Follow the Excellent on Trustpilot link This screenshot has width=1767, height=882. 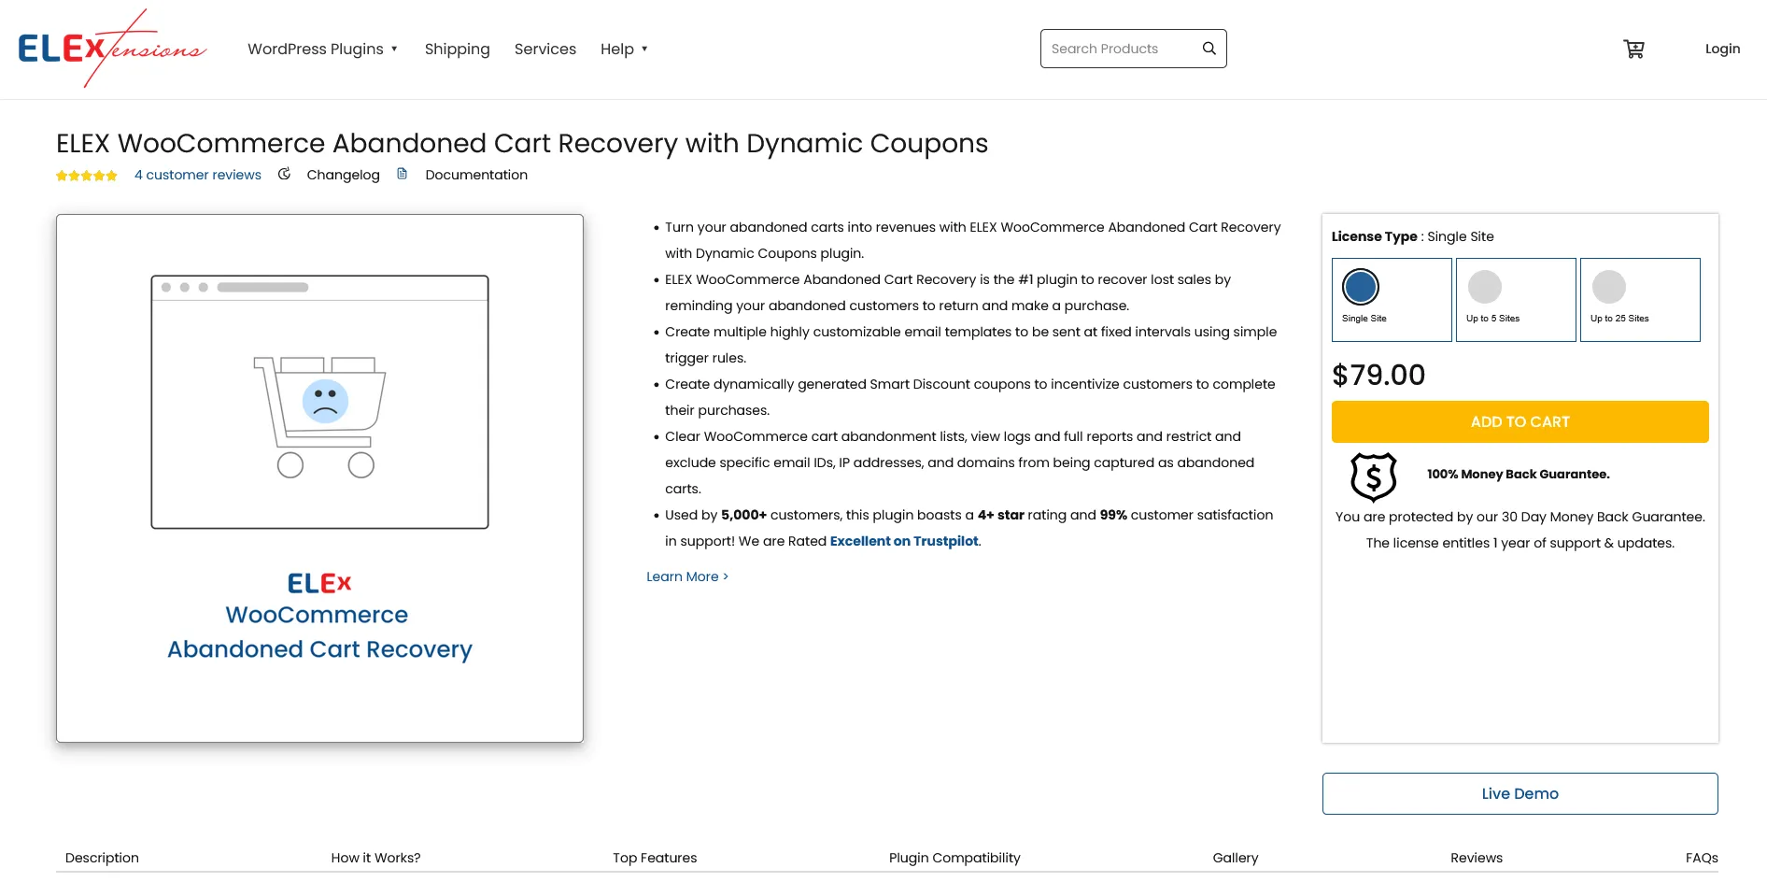tap(904, 541)
